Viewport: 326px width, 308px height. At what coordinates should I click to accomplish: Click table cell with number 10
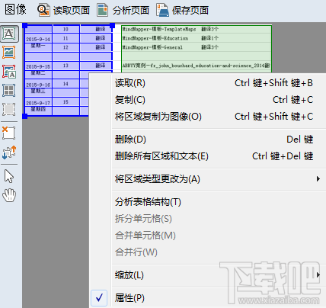pyautogui.click(x=66, y=29)
